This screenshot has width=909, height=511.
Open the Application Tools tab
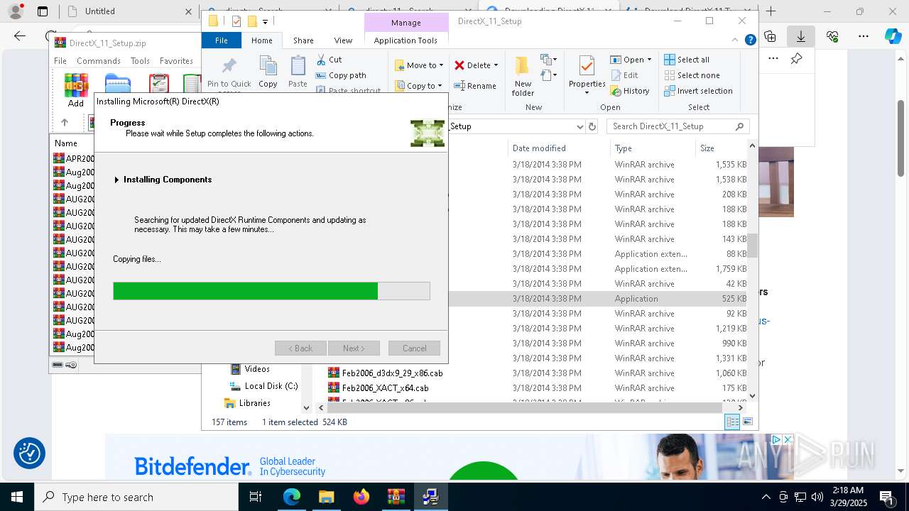(405, 40)
